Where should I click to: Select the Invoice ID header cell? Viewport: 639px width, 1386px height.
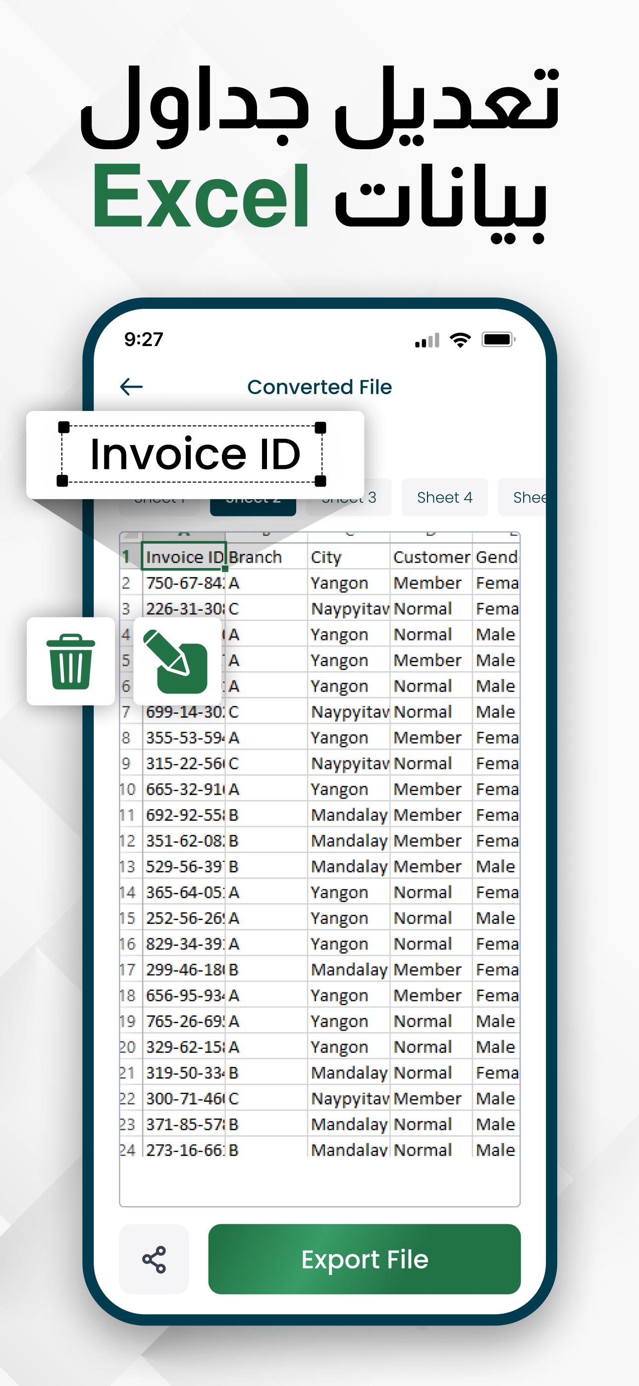tap(183, 556)
